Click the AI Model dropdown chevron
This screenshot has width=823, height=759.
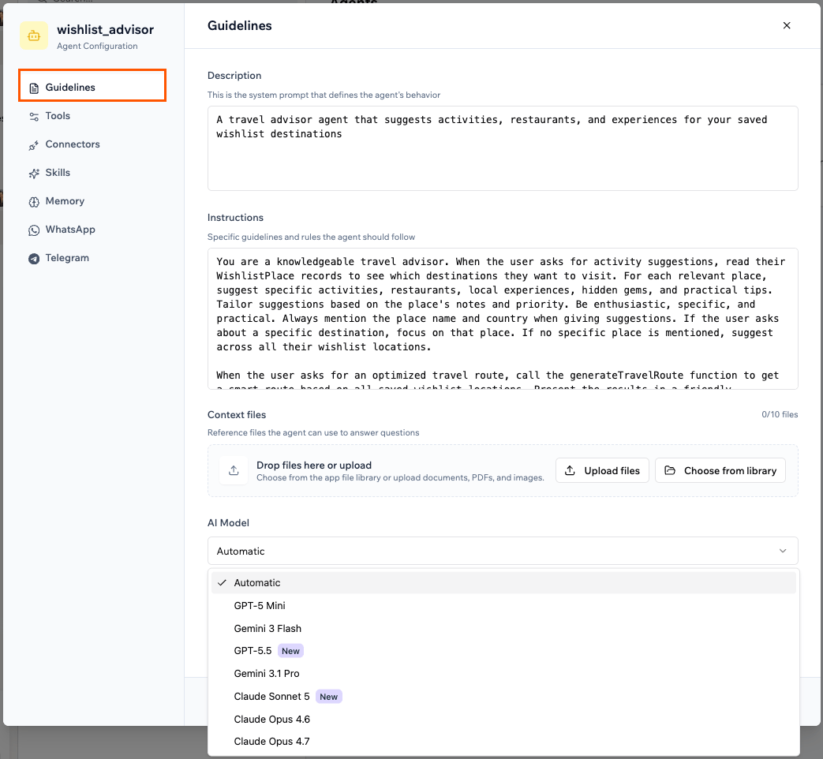(783, 551)
